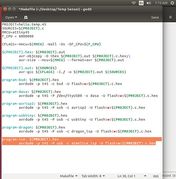Click the PROJECT=hello.temp.45 line
Viewport: 176px width, 179px height.
click(24, 24)
